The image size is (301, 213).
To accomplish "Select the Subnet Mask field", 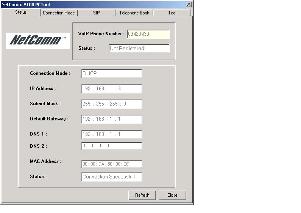I will coord(112,104).
